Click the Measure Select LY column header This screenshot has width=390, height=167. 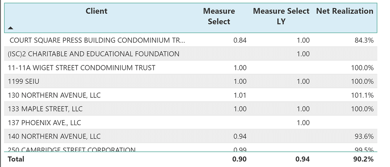(x=281, y=16)
